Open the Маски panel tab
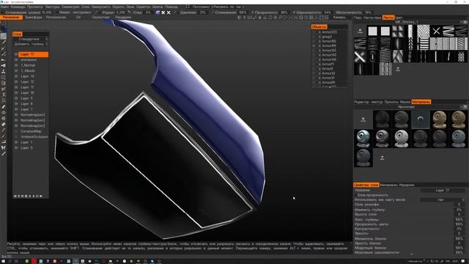This screenshot has height=264, width=469. (x=405, y=102)
